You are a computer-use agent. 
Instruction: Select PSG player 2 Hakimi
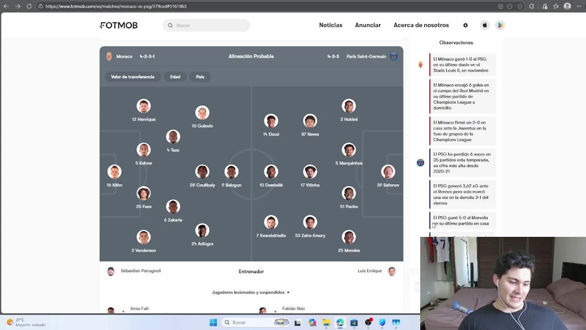pyautogui.click(x=349, y=111)
